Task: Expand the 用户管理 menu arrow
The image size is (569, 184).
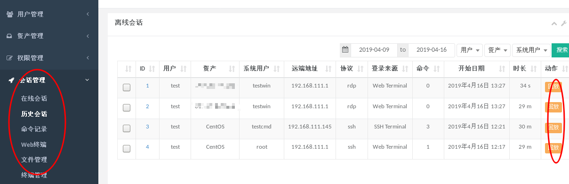Action: [88, 14]
